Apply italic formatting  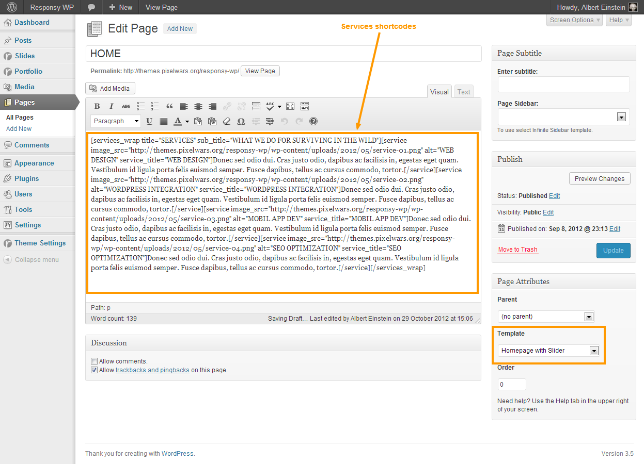tap(111, 106)
